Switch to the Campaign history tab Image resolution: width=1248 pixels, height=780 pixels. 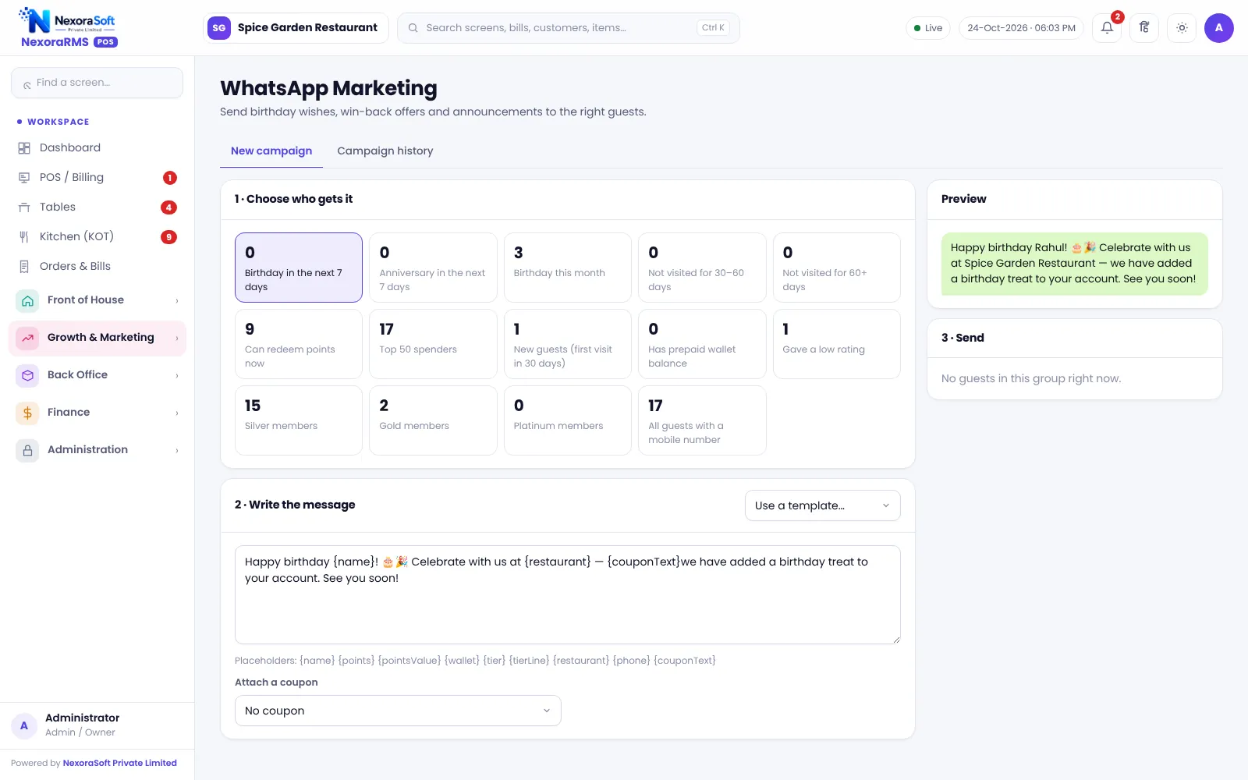pyautogui.click(x=385, y=151)
